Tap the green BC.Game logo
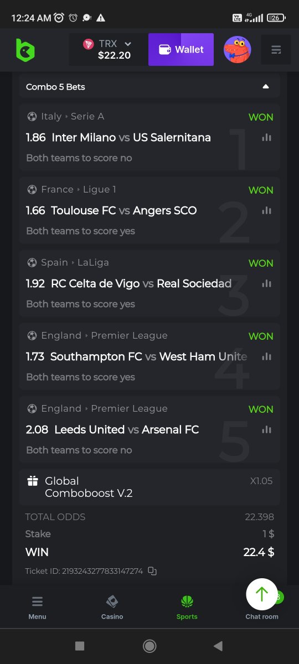Image resolution: width=299 pixels, height=664 pixels. point(25,50)
